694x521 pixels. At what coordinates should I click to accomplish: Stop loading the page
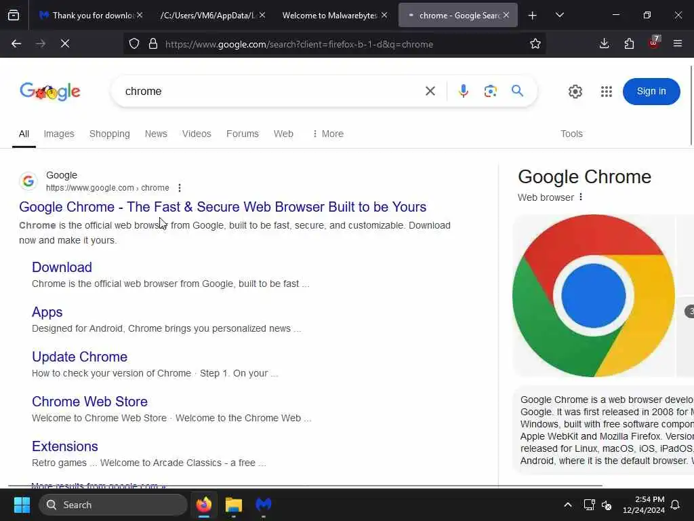(65, 43)
